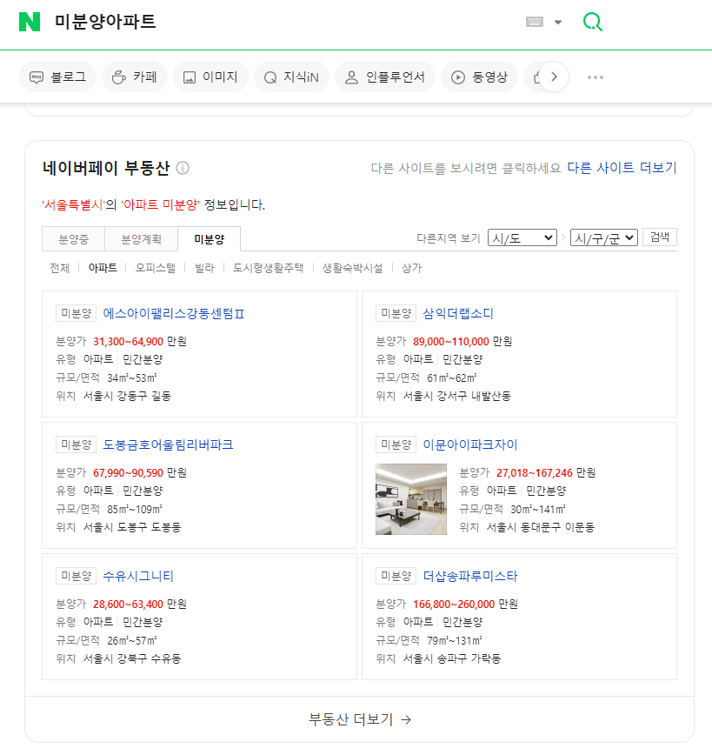Viewport: 712px width, 755px height.
Task: Open the 카페 search tab
Action: pyautogui.click(x=134, y=77)
